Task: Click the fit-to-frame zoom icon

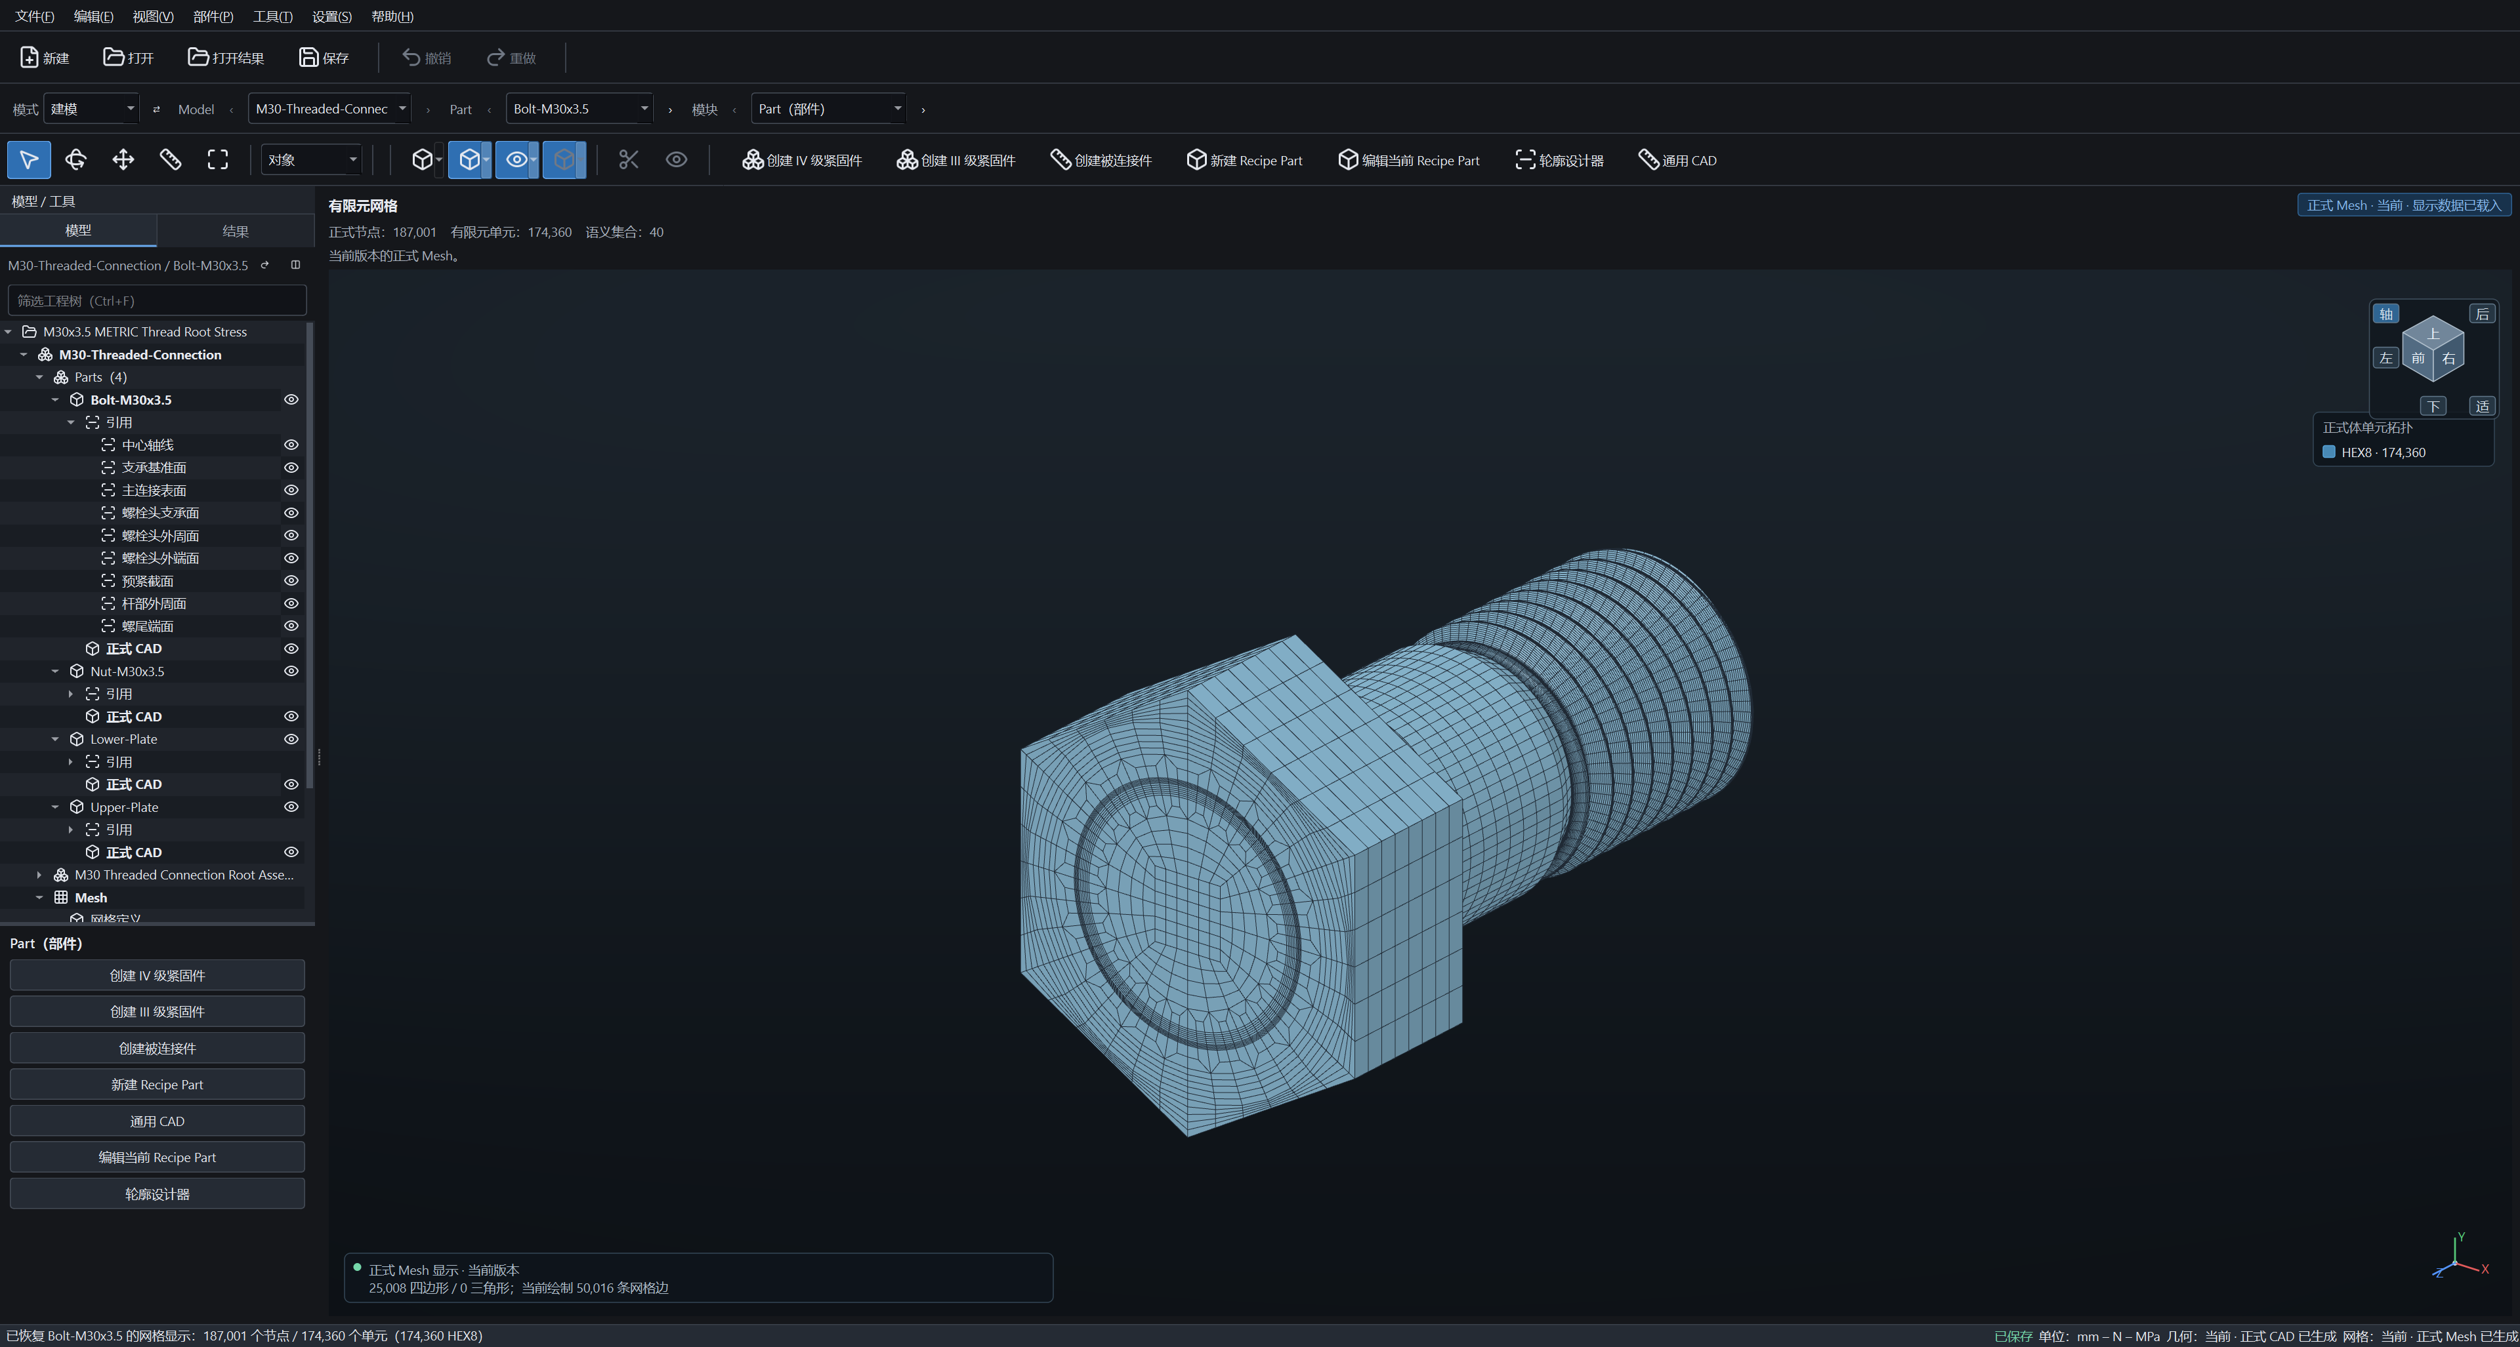Action: [x=217, y=159]
